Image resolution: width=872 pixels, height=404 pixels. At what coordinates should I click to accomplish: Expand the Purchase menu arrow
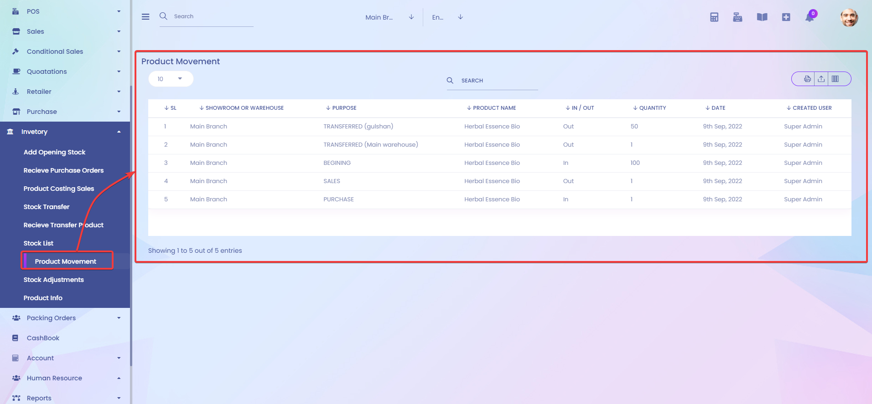tap(119, 112)
